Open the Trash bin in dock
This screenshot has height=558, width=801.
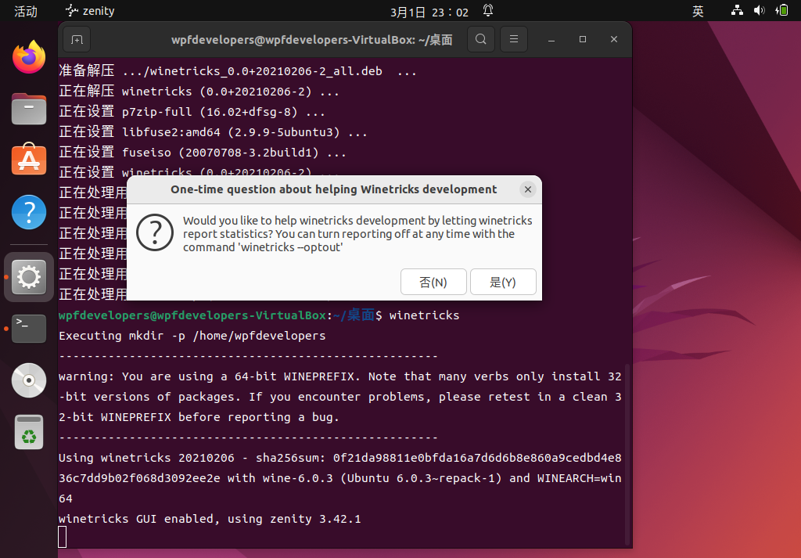tap(29, 432)
